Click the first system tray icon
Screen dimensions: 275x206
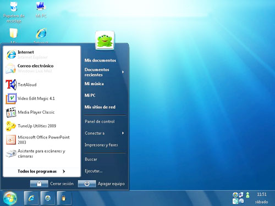(235, 195)
